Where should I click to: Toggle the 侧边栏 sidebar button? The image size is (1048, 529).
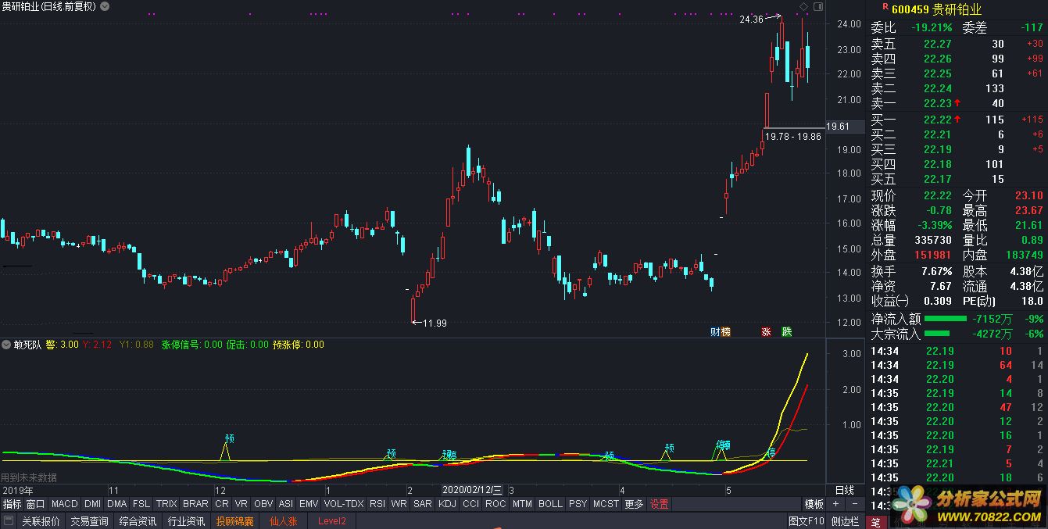[x=845, y=521]
